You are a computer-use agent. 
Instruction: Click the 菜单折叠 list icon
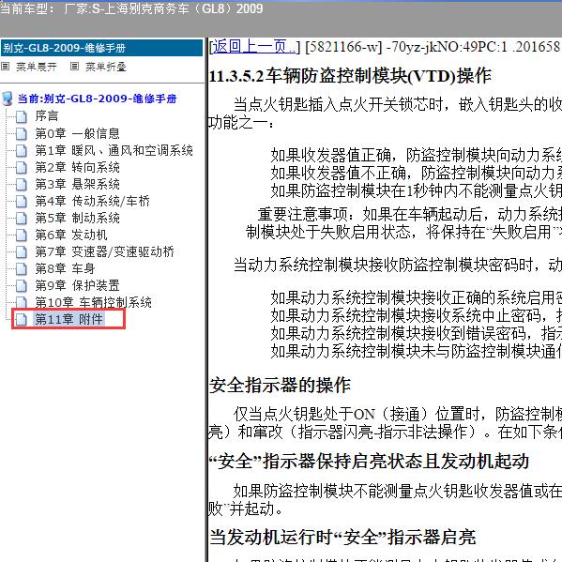click(x=74, y=67)
